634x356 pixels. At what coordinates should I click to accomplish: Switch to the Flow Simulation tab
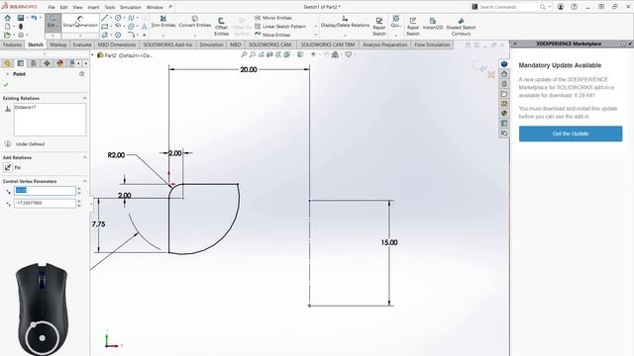[432, 44]
